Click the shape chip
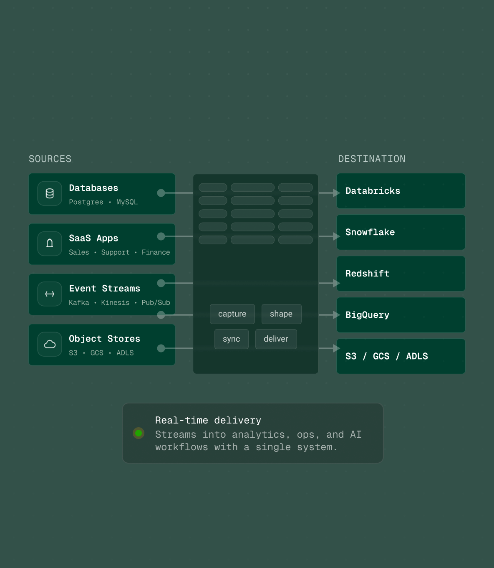 [x=281, y=314]
